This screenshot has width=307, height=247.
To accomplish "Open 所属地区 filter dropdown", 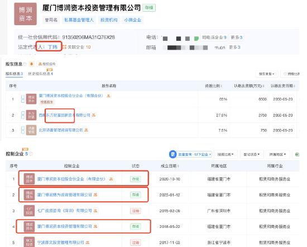I will coord(277,154).
